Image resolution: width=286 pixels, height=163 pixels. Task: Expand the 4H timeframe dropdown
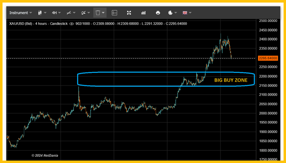[x=56, y=13]
